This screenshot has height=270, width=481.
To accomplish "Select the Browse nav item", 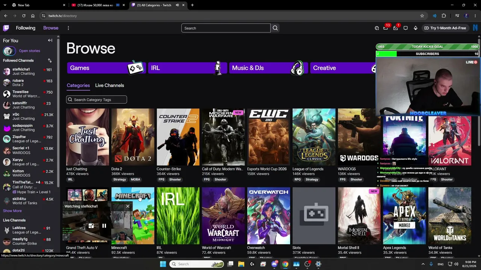I will [x=51, y=28].
